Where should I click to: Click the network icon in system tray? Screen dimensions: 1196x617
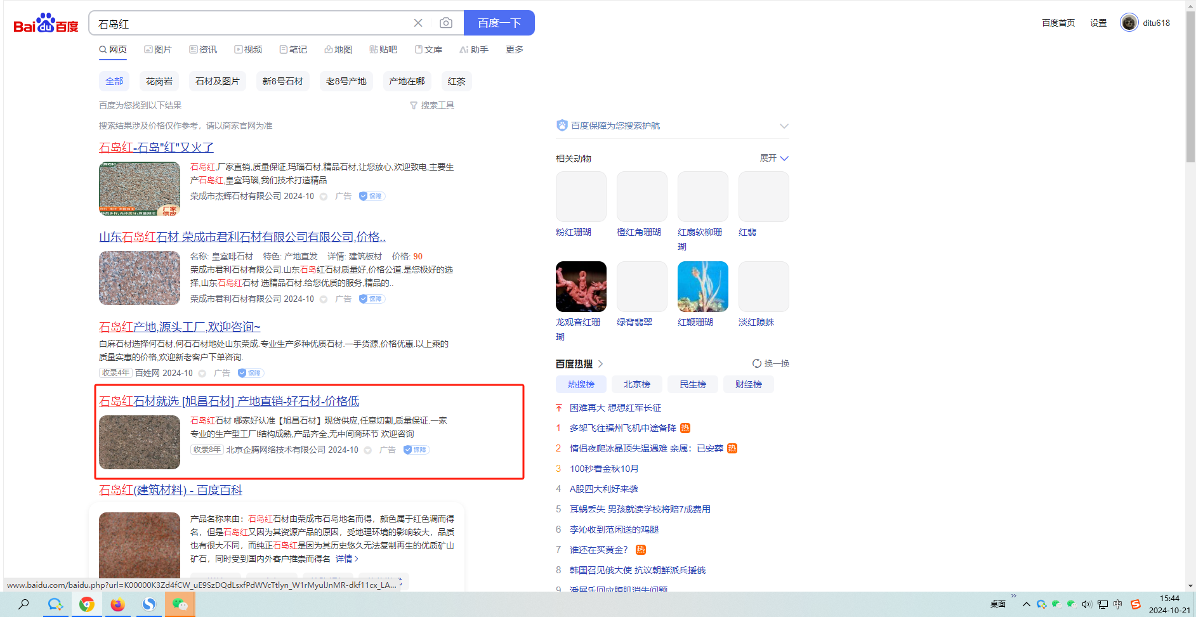pyautogui.click(x=1102, y=604)
